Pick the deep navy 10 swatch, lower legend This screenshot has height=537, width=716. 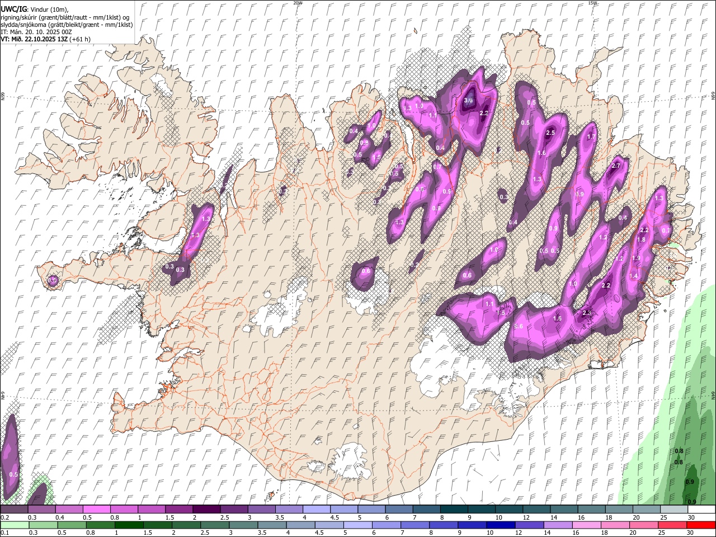(x=501, y=525)
